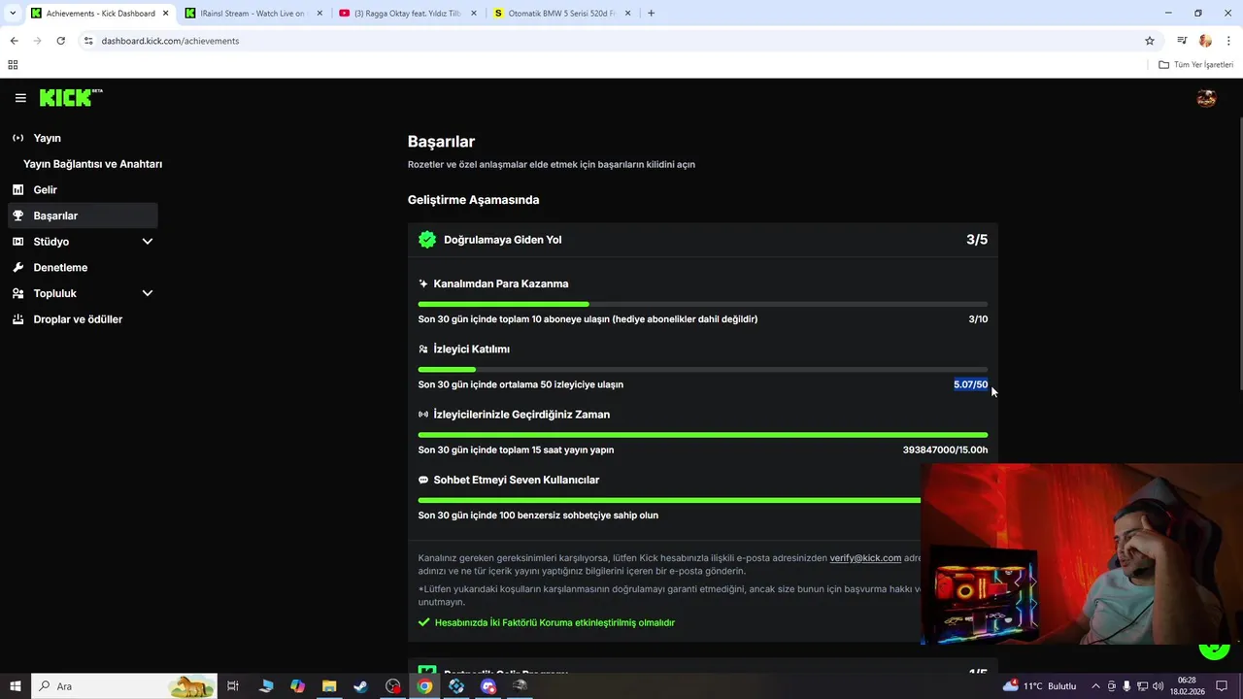Open the Tüm Yer İşaretleri folder
This screenshot has width=1243, height=699.
1196,65
